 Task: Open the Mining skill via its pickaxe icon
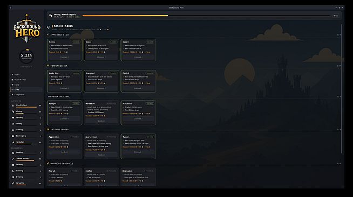(13, 111)
